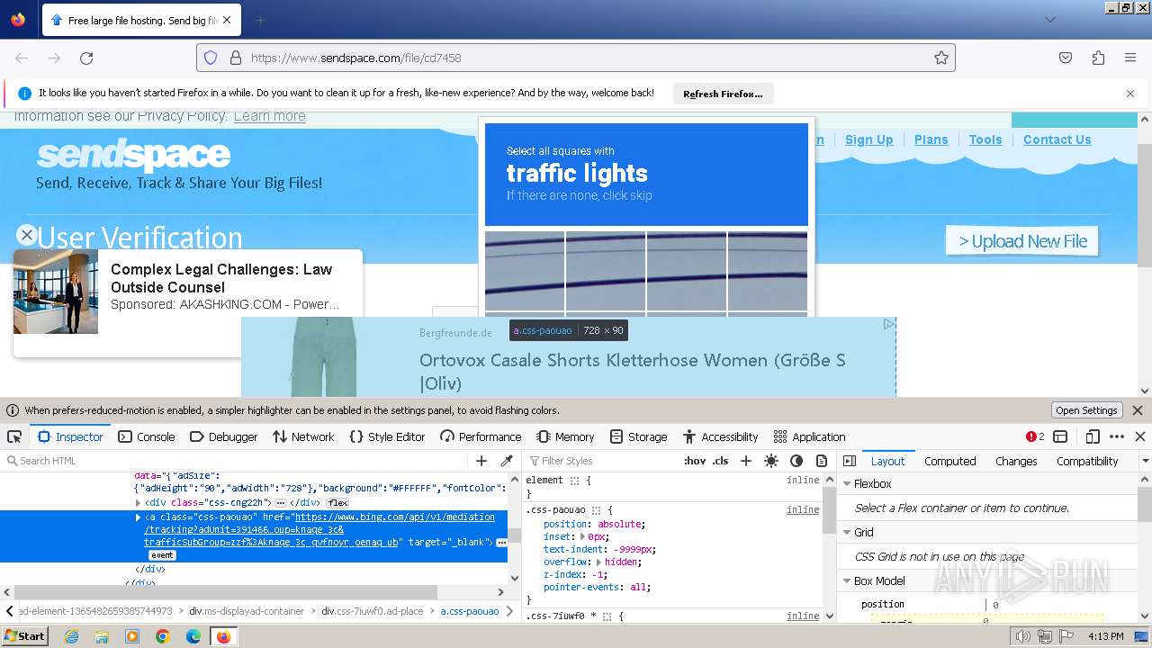Open inline source of .css-paouao rule
This screenshot has width=1152, height=648.
tap(803, 510)
